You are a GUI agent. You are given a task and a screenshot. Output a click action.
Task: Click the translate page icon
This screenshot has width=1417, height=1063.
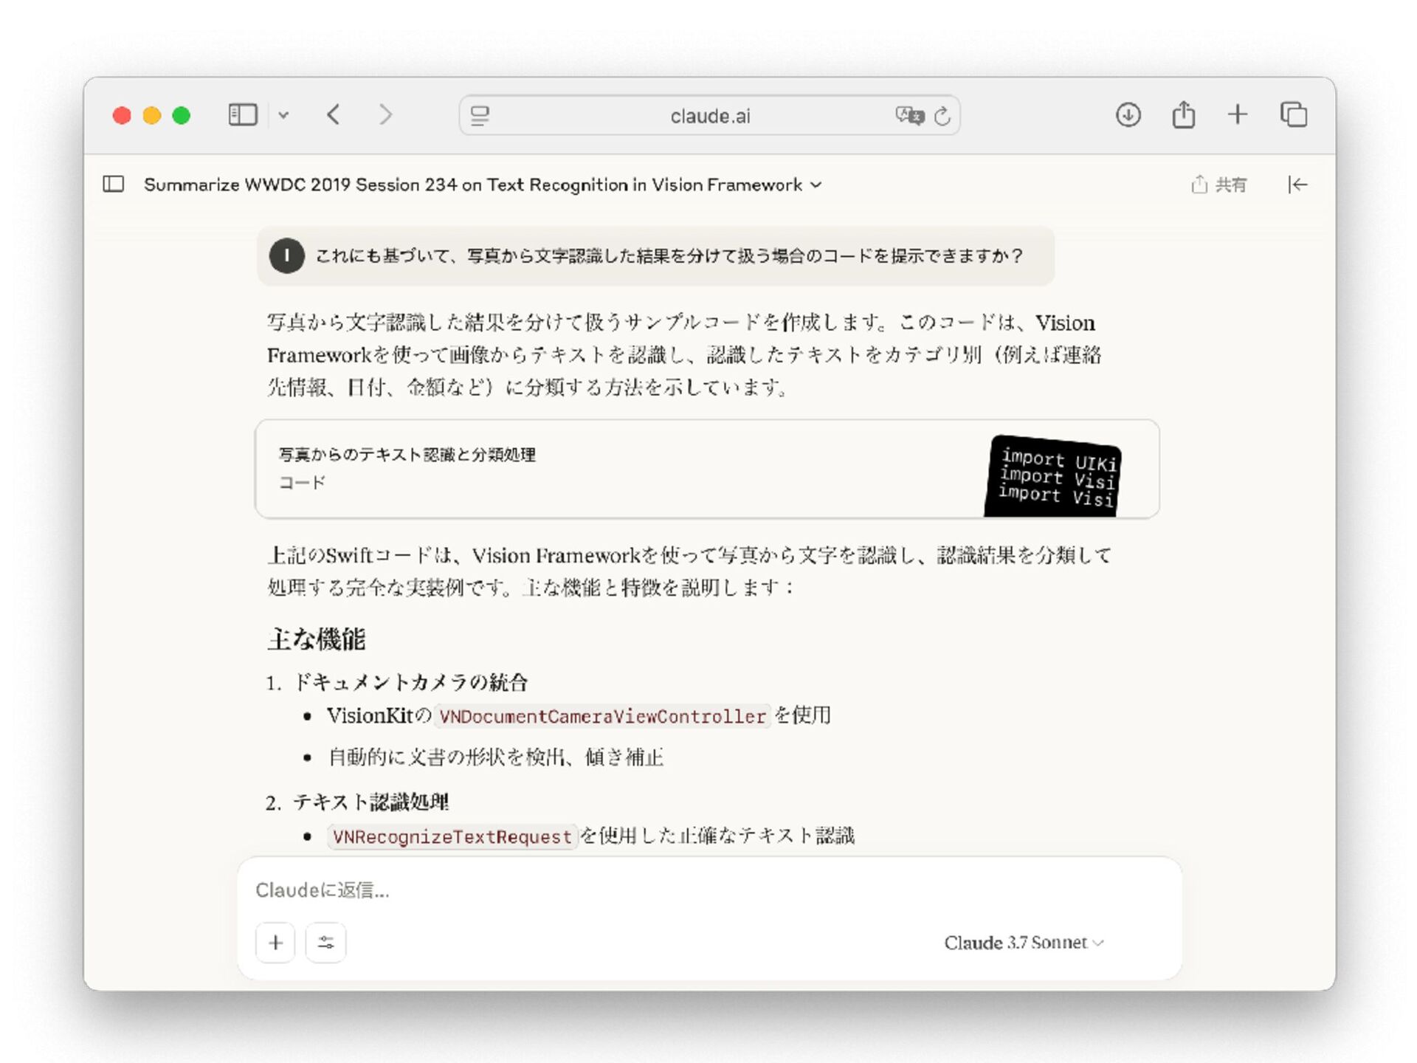[909, 116]
